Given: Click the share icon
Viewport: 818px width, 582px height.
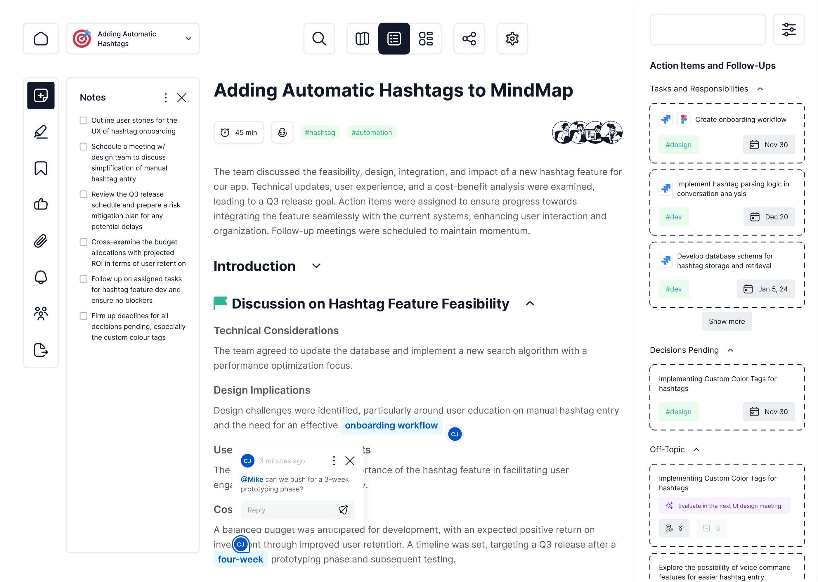Looking at the screenshot, I should click(x=469, y=38).
